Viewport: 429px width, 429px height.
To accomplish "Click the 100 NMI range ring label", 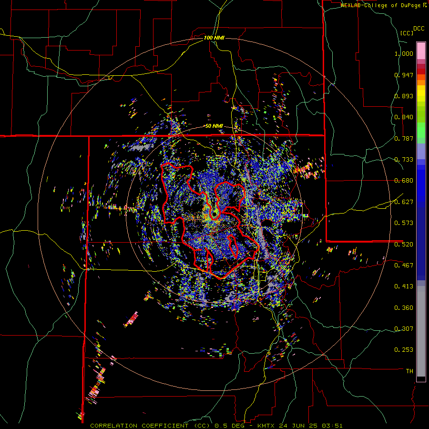I will click(214, 38).
